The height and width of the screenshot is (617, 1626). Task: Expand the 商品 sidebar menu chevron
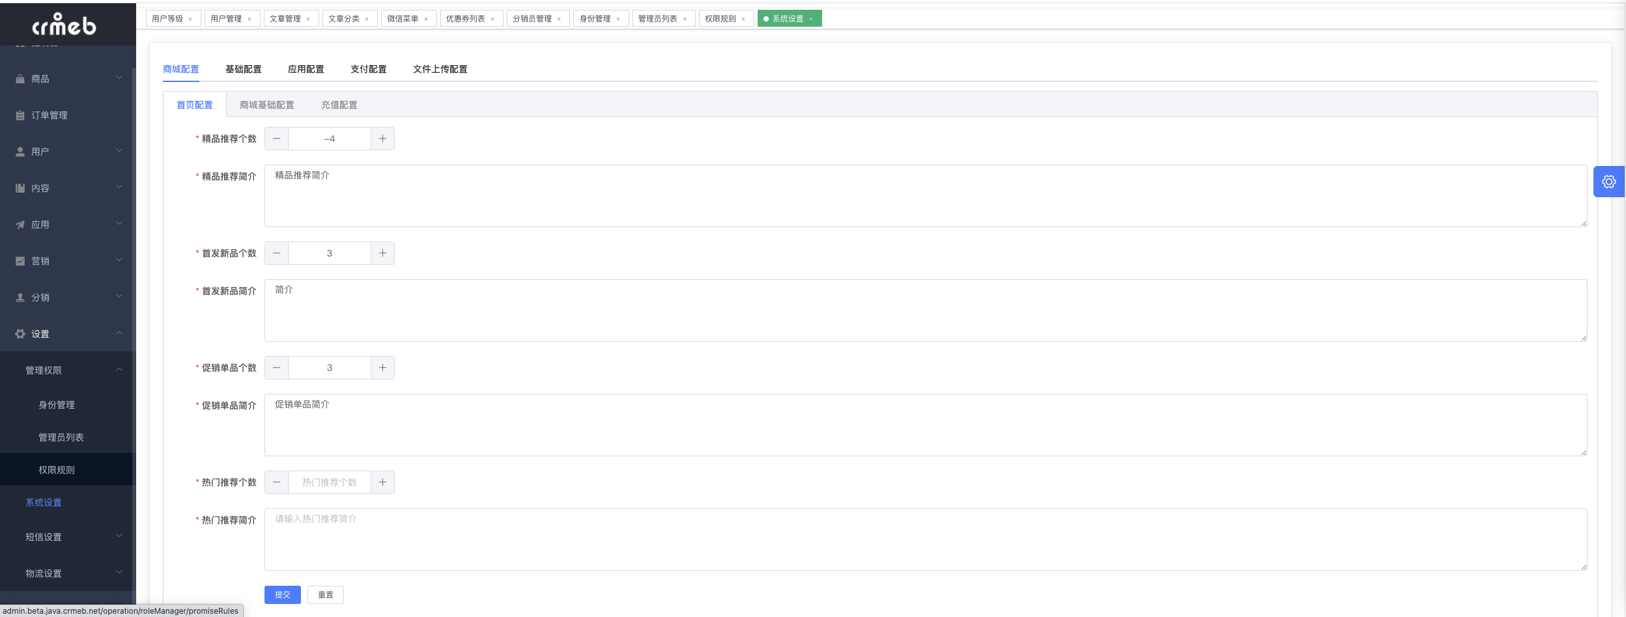tap(119, 77)
